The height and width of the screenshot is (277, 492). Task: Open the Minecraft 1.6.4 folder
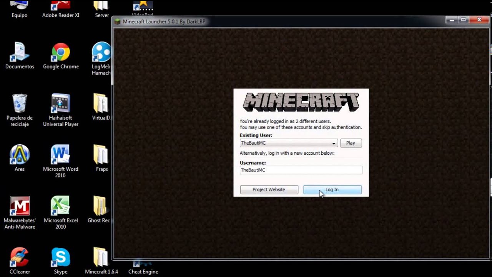101,261
